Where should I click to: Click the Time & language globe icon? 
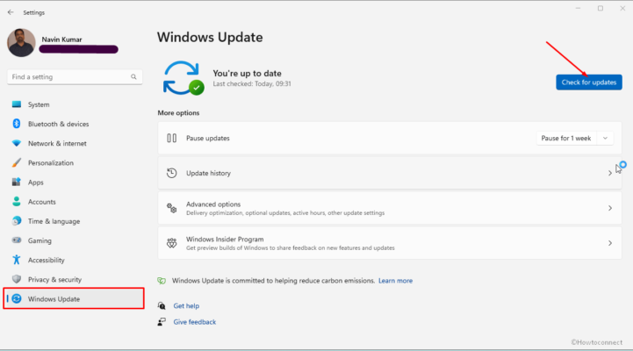pyautogui.click(x=17, y=220)
